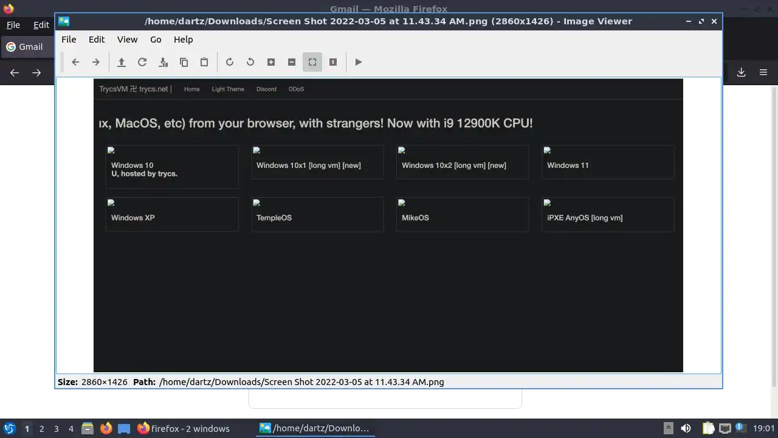Switch to virtual desktop 2
The width and height of the screenshot is (778, 438).
pyautogui.click(x=41, y=429)
